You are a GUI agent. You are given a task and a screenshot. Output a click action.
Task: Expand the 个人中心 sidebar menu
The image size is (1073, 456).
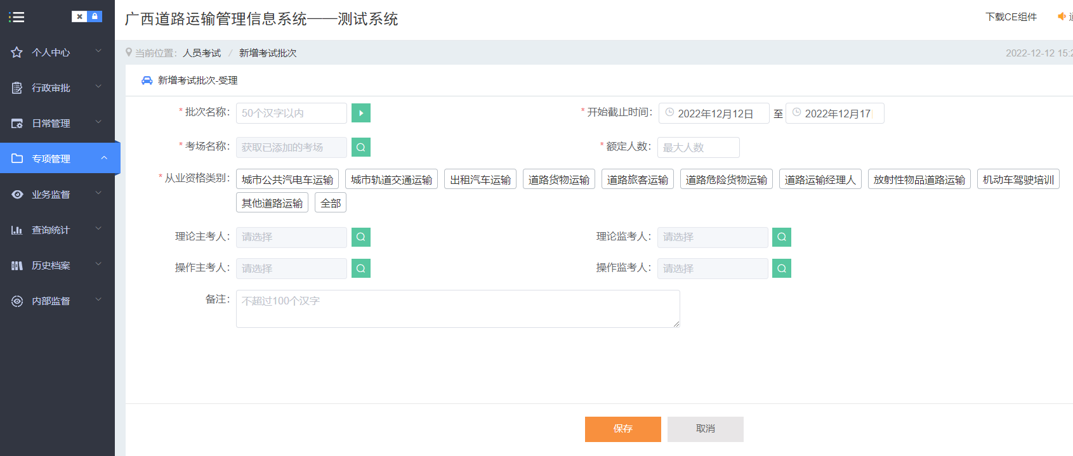57,52
